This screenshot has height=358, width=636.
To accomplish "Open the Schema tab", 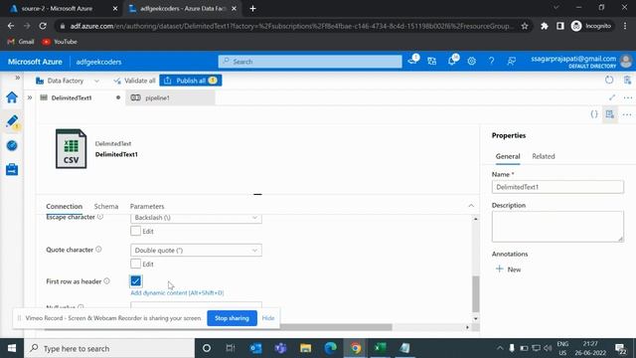I will [106, 206].
